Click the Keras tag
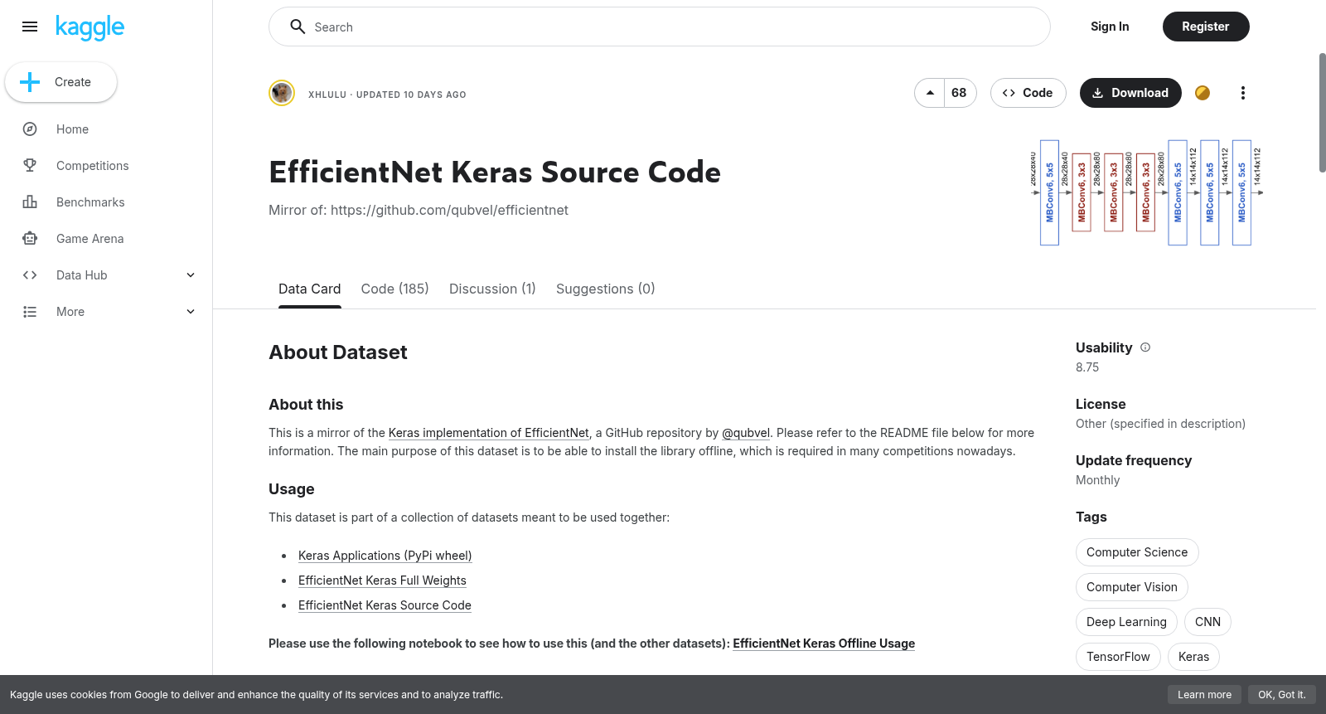1326x714 pixels. click(x=1193, y=657)
